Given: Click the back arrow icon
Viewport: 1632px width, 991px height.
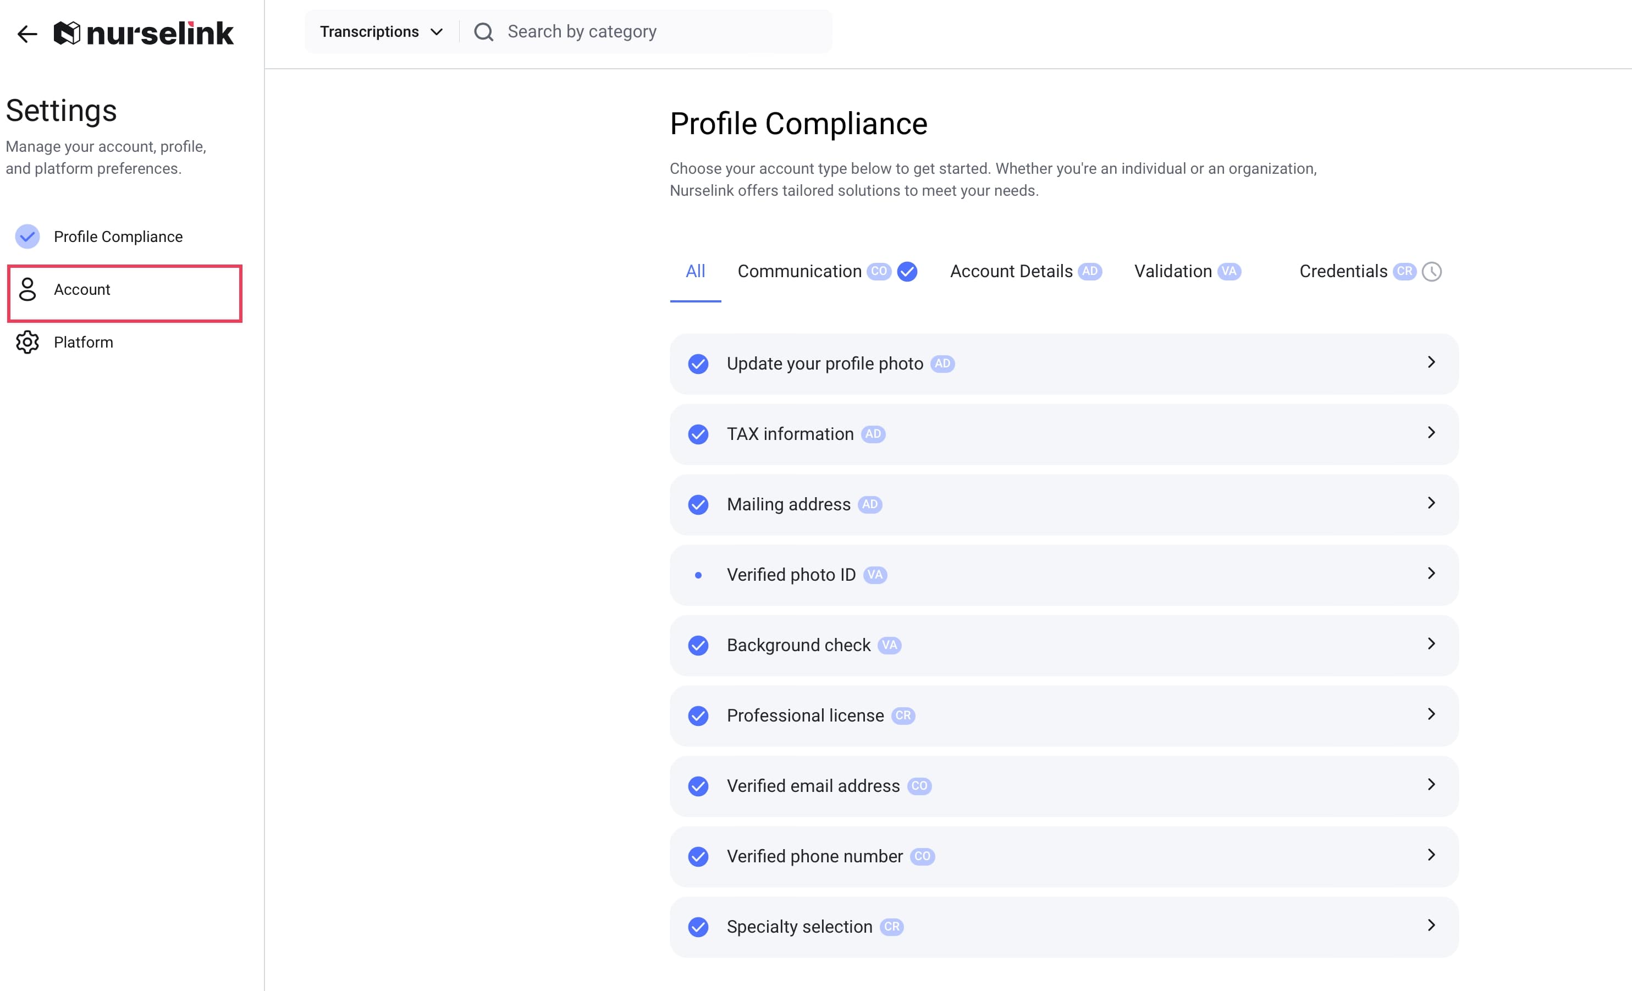Looking at the screenshot, I should (x=27, y=34).
